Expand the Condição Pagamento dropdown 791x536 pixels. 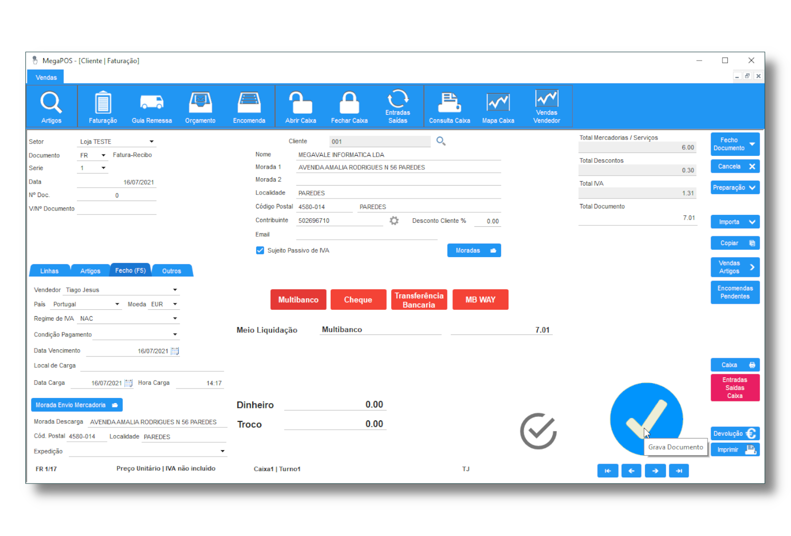coord(175,335)
